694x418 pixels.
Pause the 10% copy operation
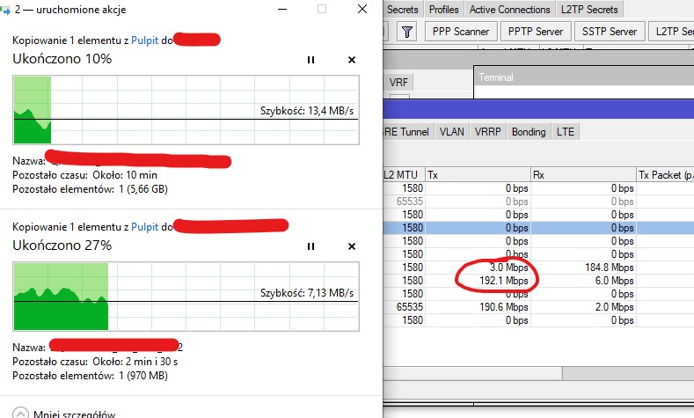[310, 60]
